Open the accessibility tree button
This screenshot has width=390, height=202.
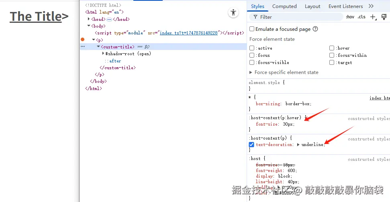(233, 13)
